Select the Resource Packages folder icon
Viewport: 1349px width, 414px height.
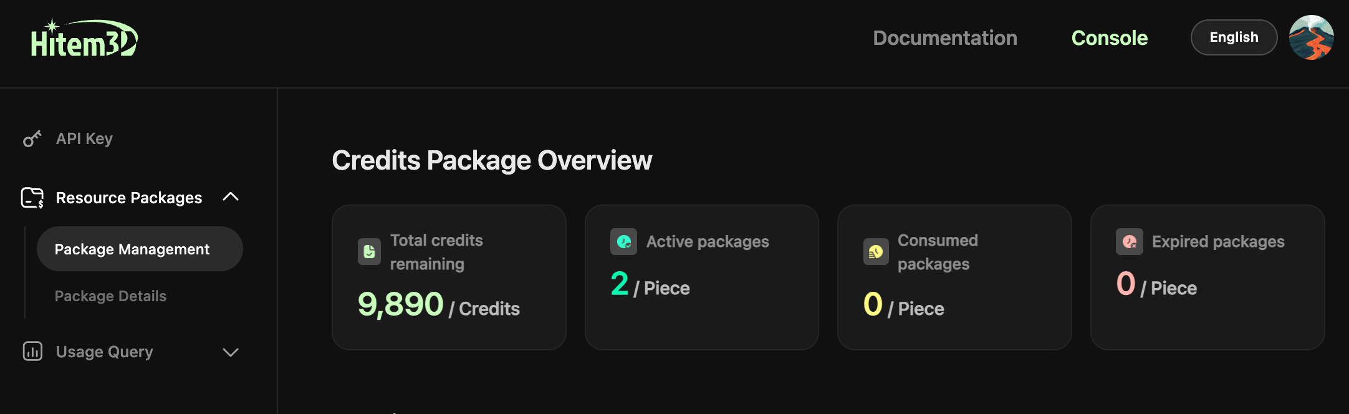31,198
